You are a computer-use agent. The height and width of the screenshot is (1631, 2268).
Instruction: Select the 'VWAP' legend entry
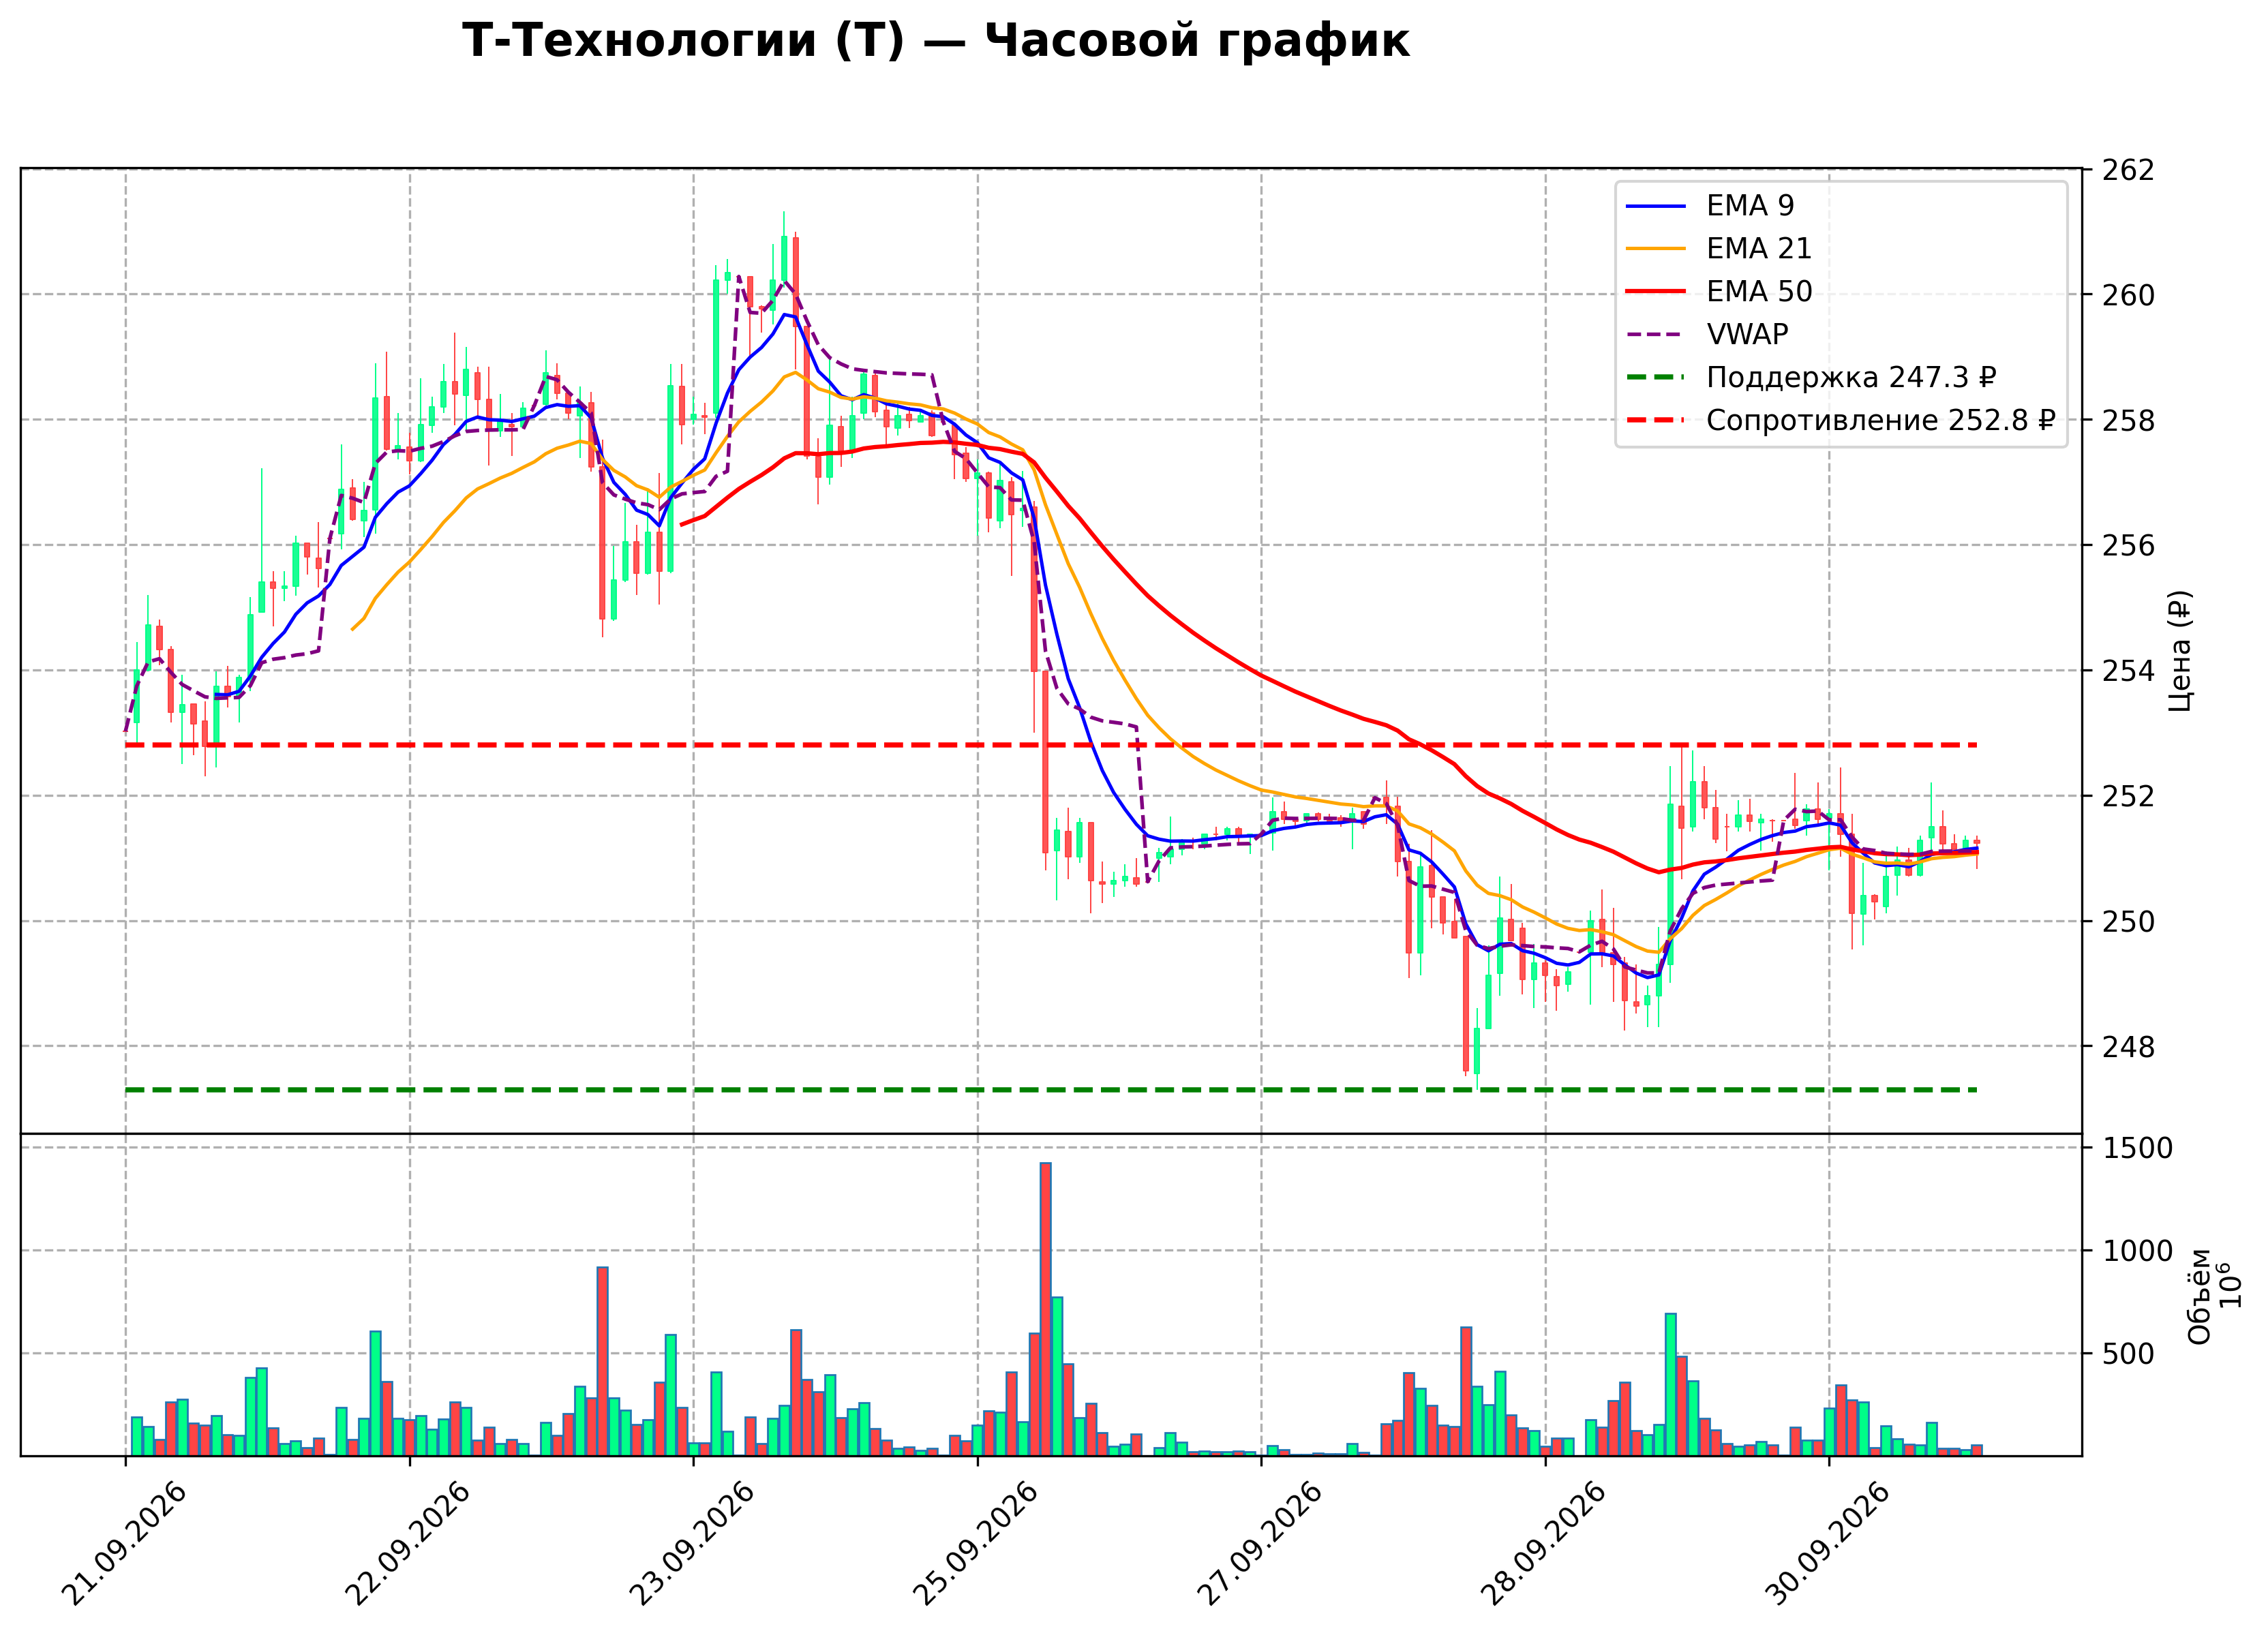(x=1707, y=335)
